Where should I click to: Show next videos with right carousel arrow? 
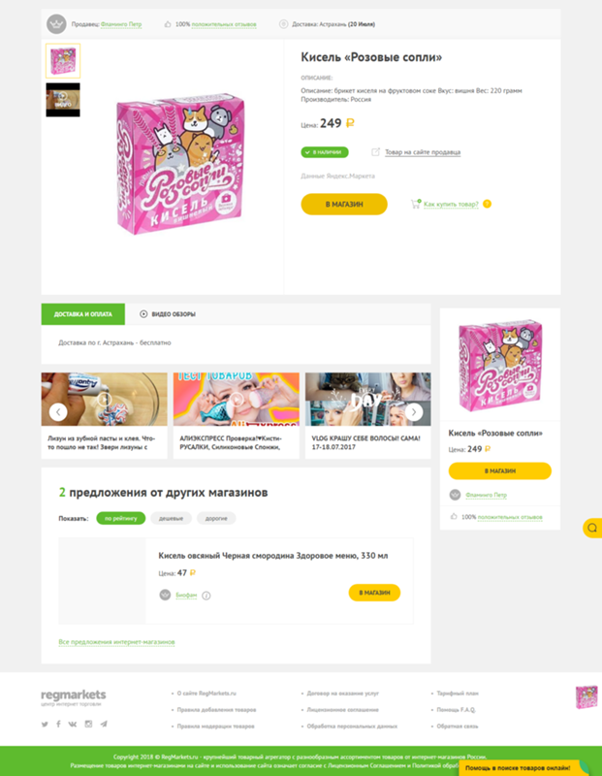tap(414, 411)
